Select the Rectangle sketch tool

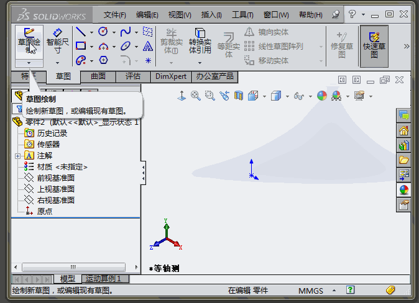(x=81, y=46)
